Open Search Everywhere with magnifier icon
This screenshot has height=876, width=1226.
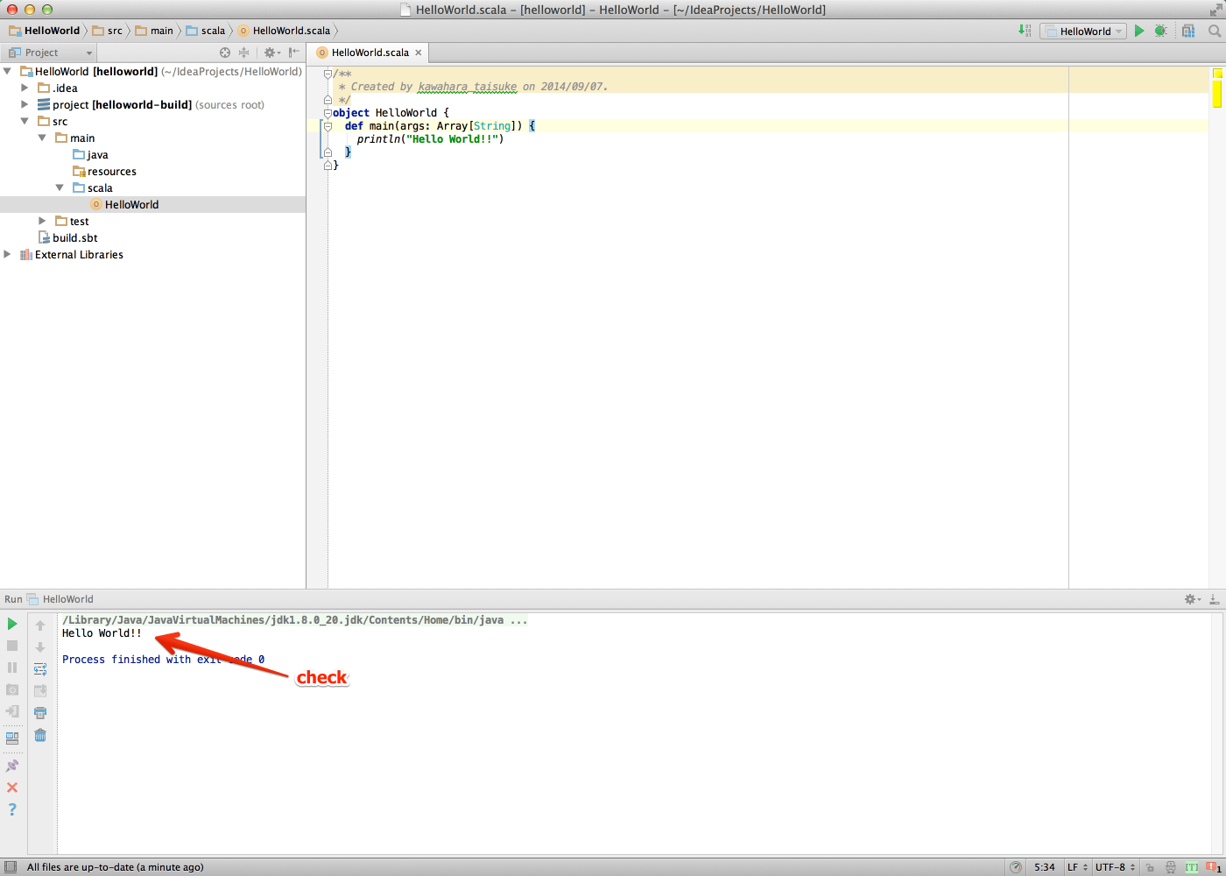pos(1212,31)
